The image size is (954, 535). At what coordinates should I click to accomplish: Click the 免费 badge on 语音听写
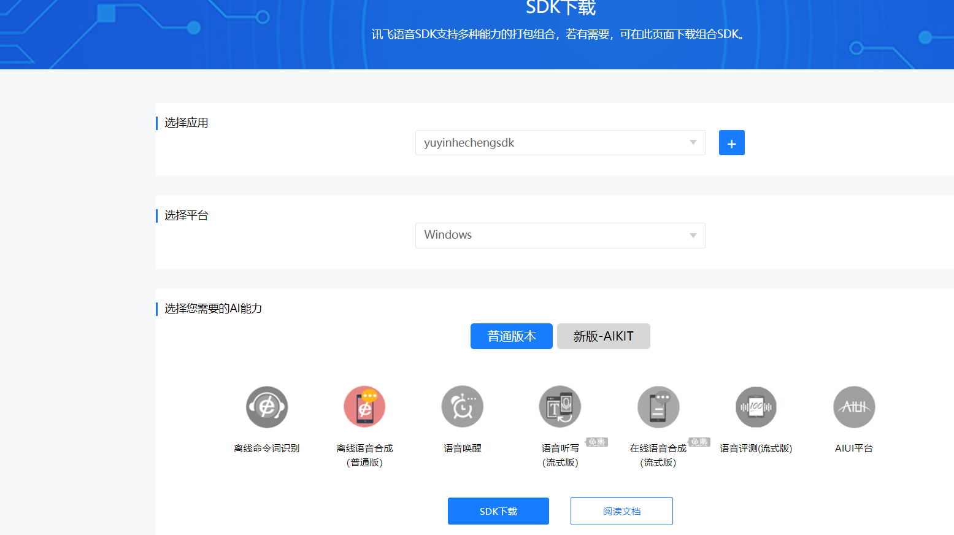click(x=596, y=441)
